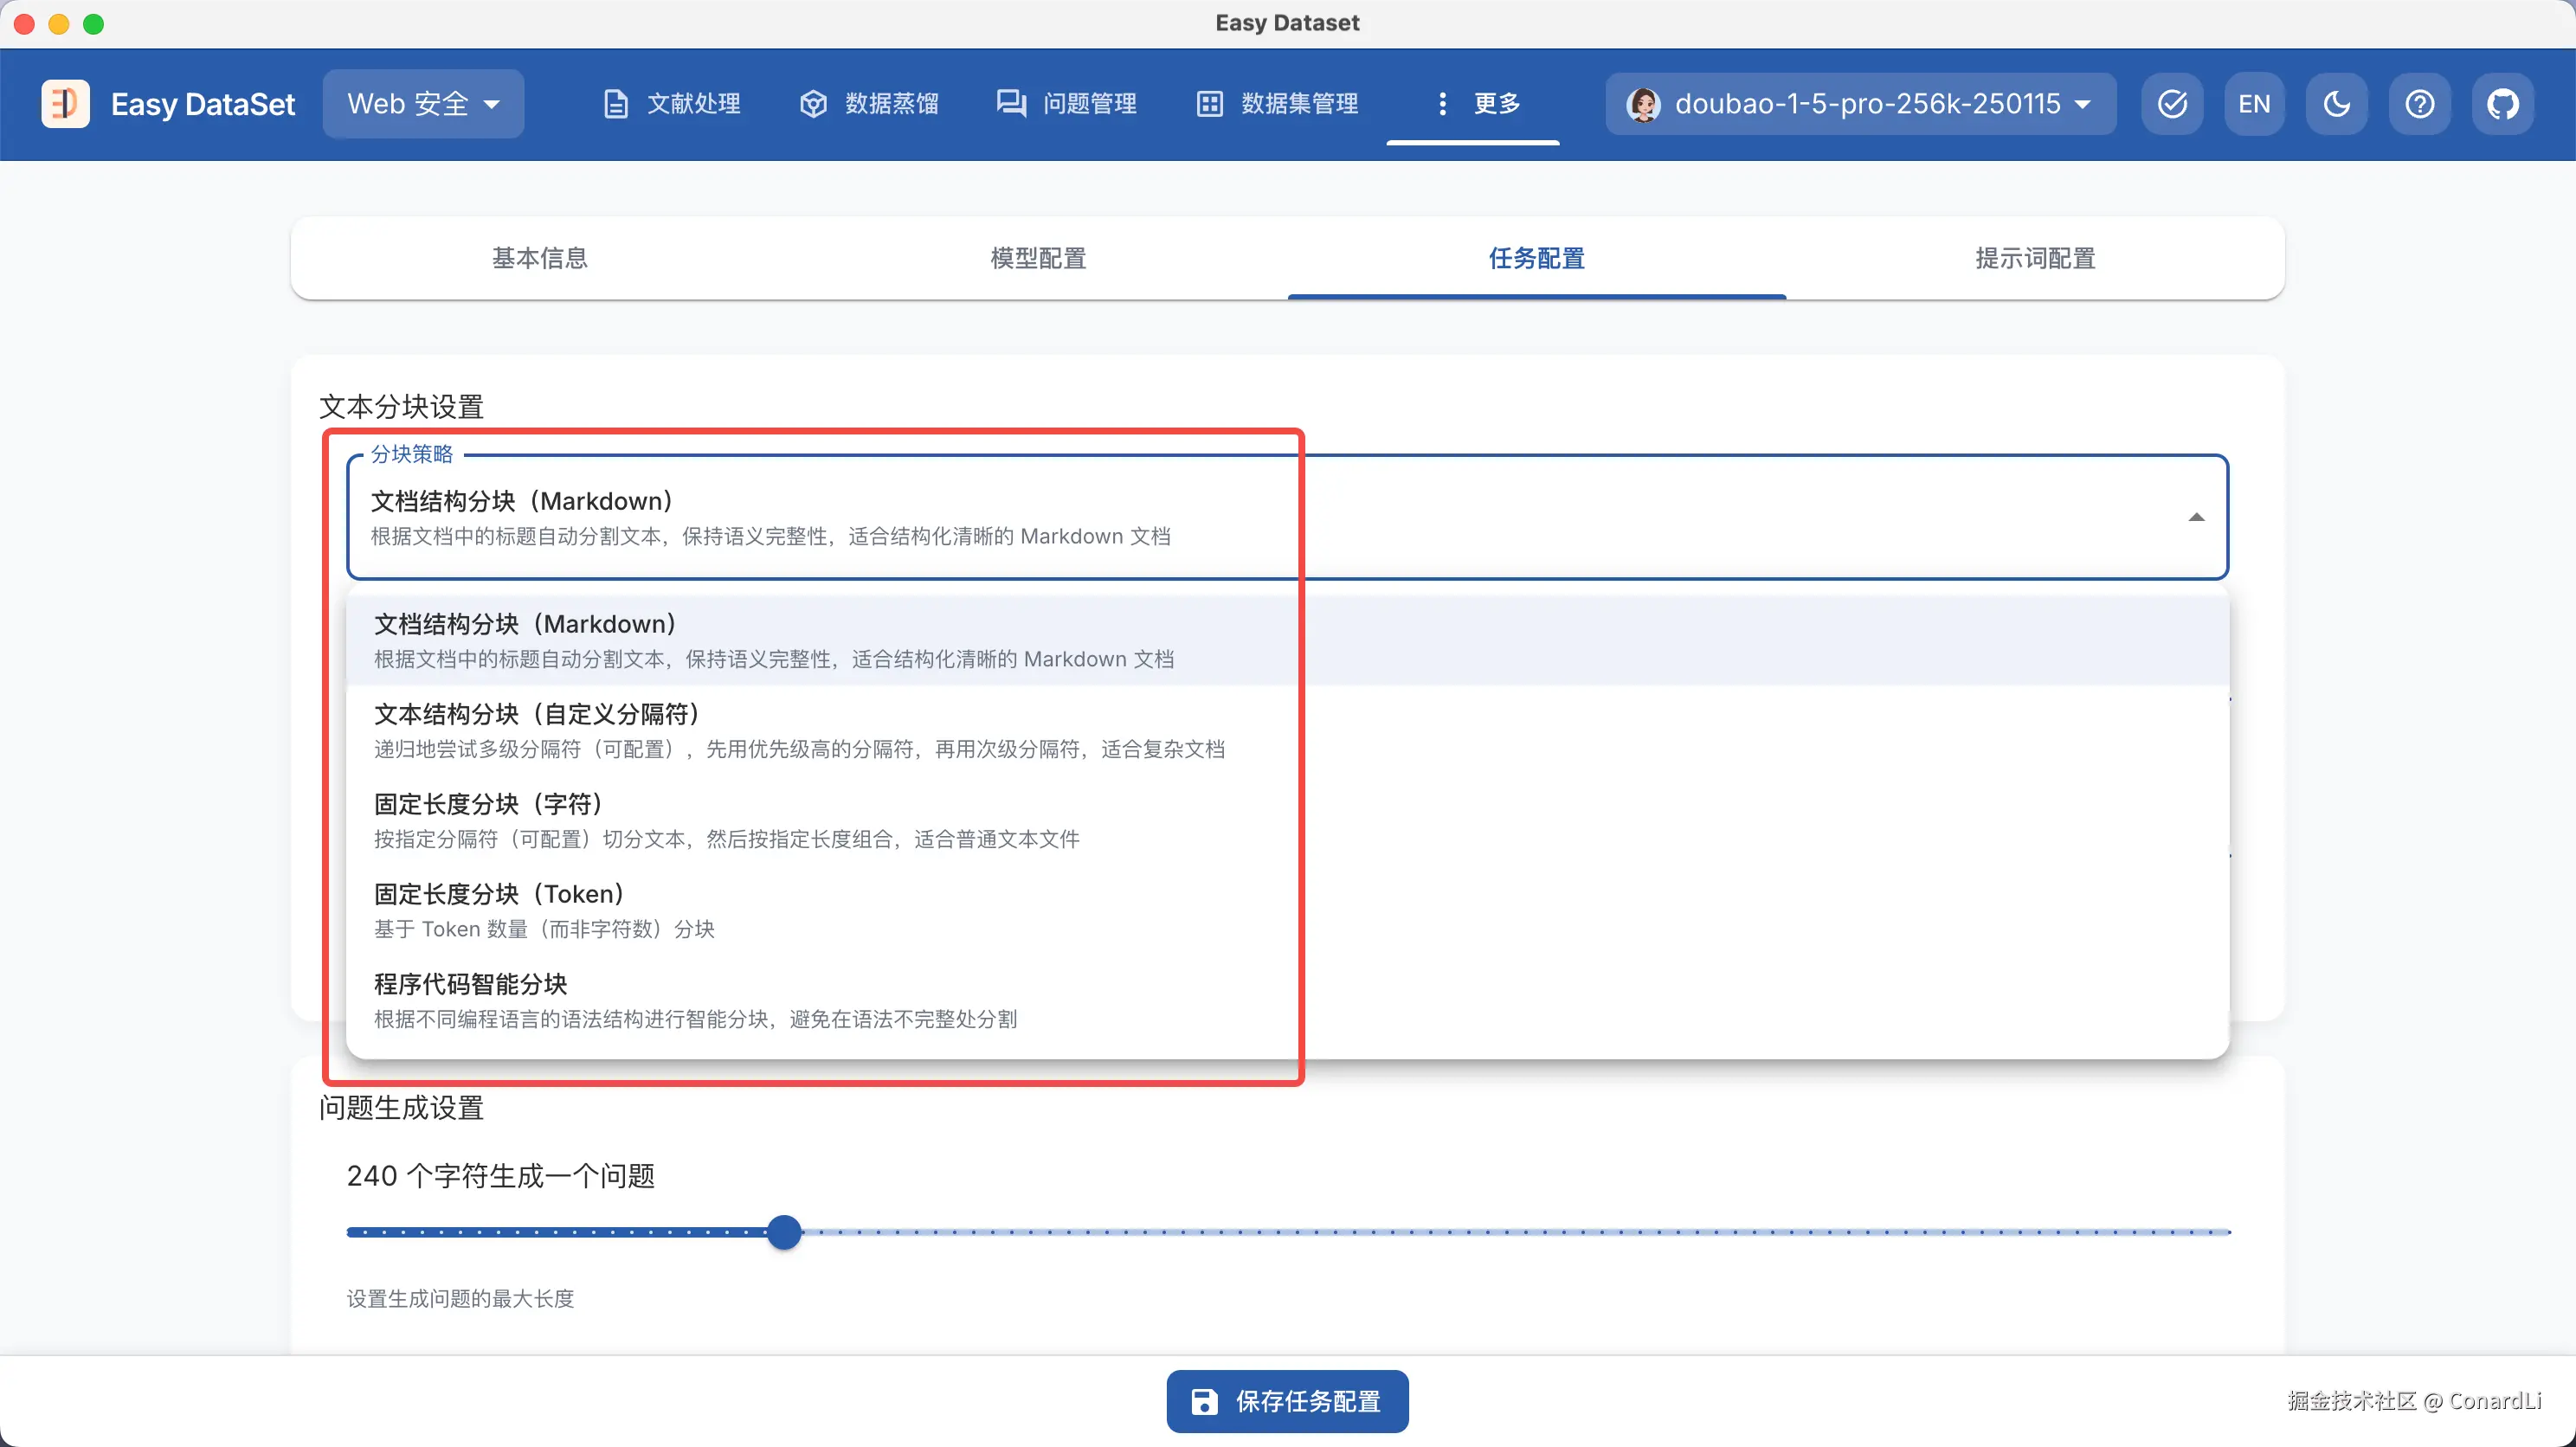Expand the Web 安全 project dropdown
This screenshot has width=2576, height=1447.
pyautogui.click(x=423, y=104)
